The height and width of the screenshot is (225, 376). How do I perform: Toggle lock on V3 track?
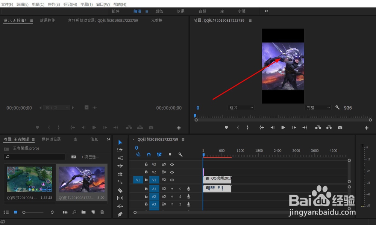coord(146,164)
